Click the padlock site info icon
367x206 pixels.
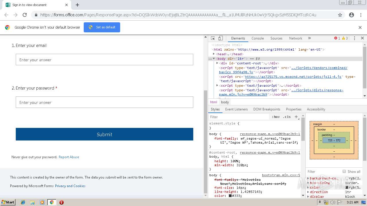[x=36, y=15]
